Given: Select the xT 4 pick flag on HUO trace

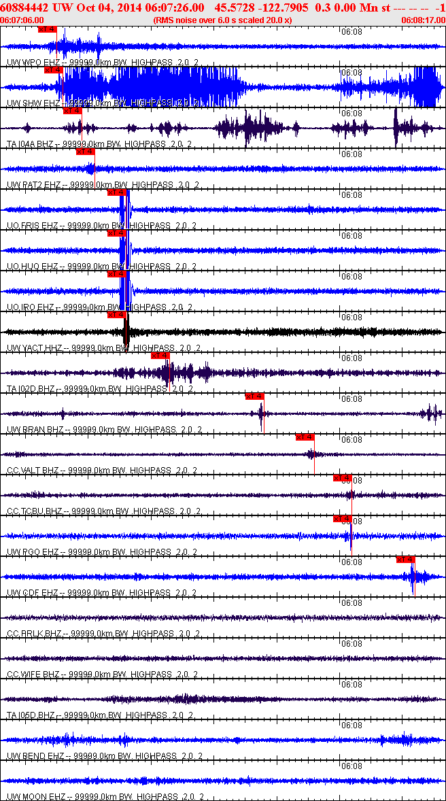Looking at the screenshot, I should (116, 233).
